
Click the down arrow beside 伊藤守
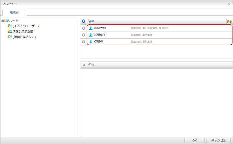[x=84, y=42]
